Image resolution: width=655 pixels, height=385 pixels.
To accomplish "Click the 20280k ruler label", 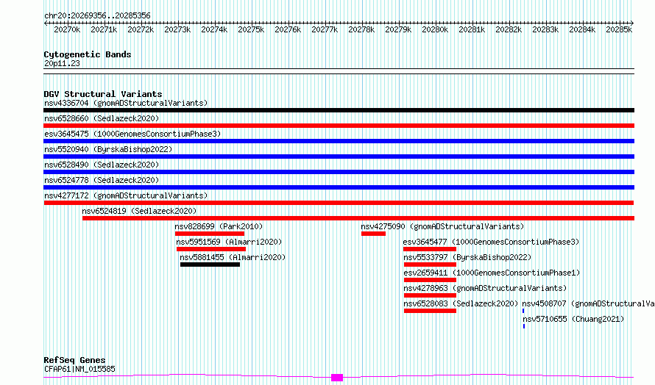I will [435, 30].
